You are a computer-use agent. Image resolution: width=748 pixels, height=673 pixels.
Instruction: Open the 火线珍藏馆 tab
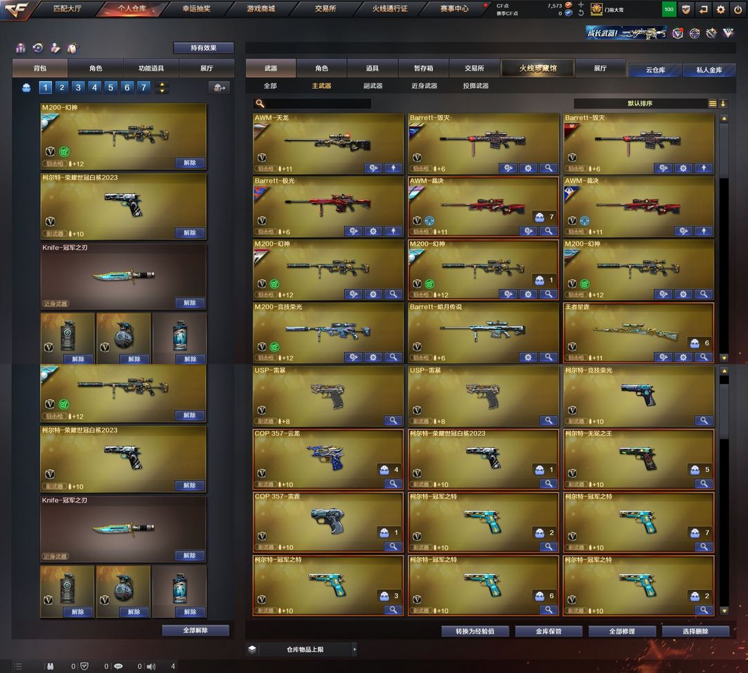tap(537, 69)
